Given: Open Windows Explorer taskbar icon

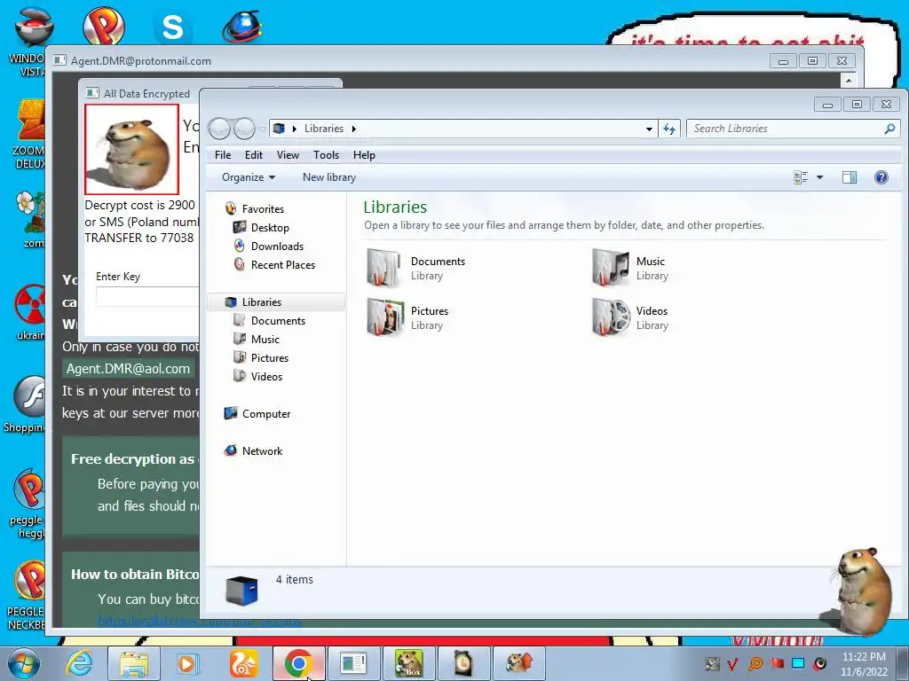Looking at the screenshot, I should [x=134, y=663].
